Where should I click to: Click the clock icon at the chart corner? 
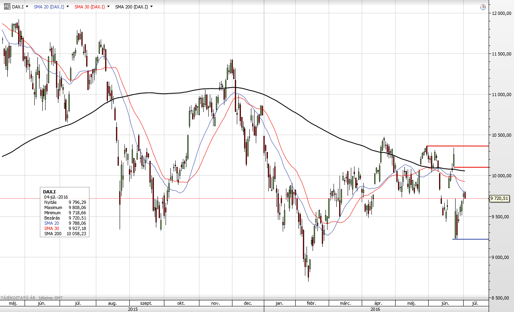click(x=483, y=7)
